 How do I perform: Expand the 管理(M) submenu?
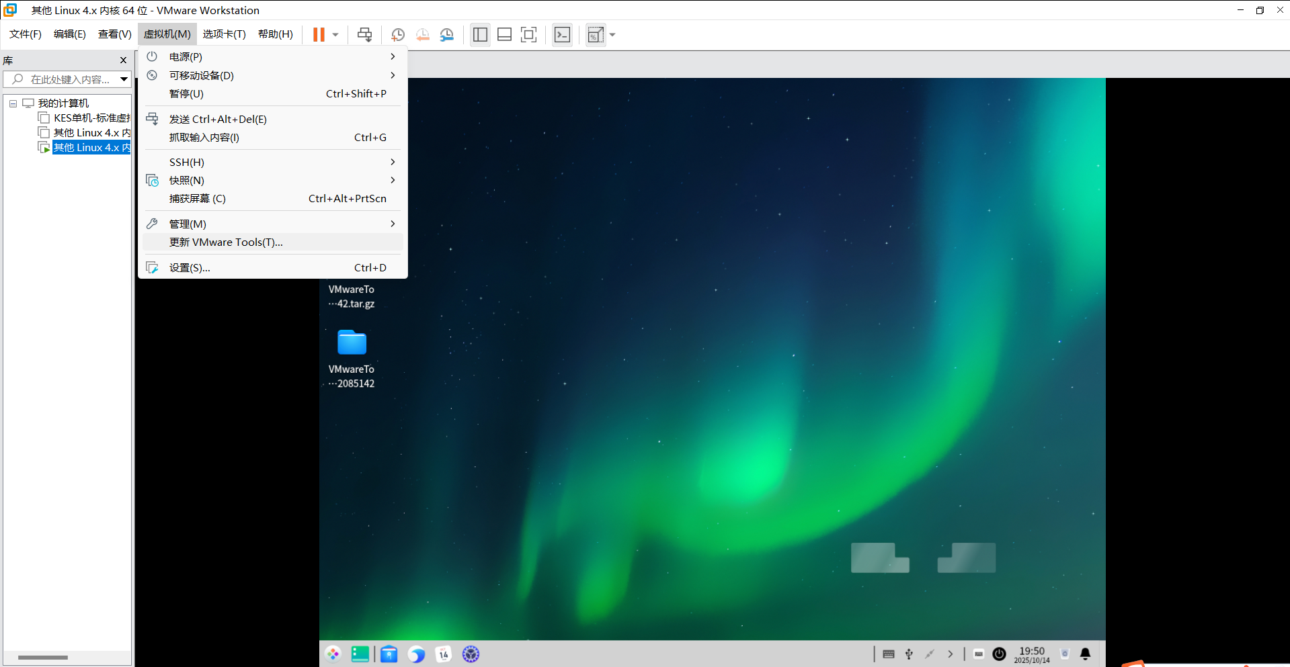(273, 224)
